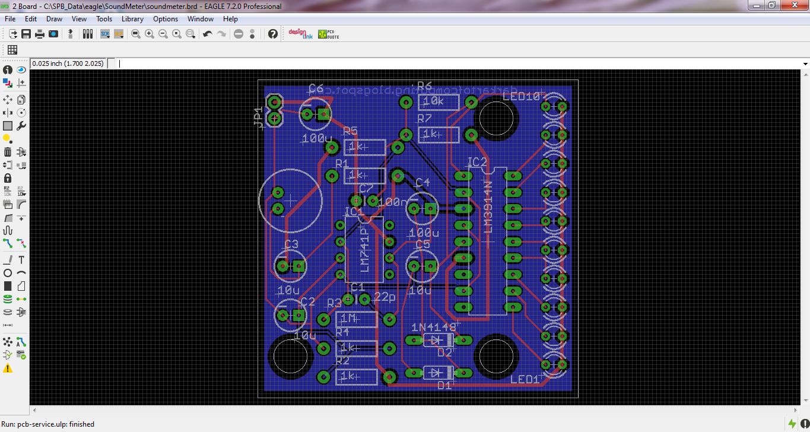Open the Add/Replace tool dropdown
This screenshot has width=810, height=432.
click(21, 152)
